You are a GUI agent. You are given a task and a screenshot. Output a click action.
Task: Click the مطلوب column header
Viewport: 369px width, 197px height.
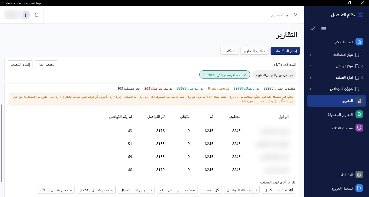[234, 117]
